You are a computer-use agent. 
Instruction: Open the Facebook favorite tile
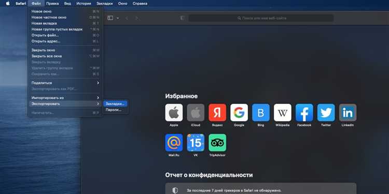click(304, 113)
